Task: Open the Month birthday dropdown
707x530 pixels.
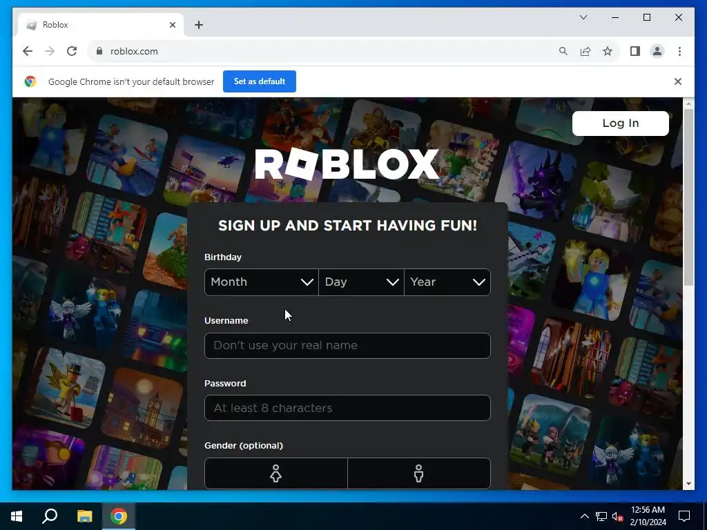Action: tap(262, 282)
